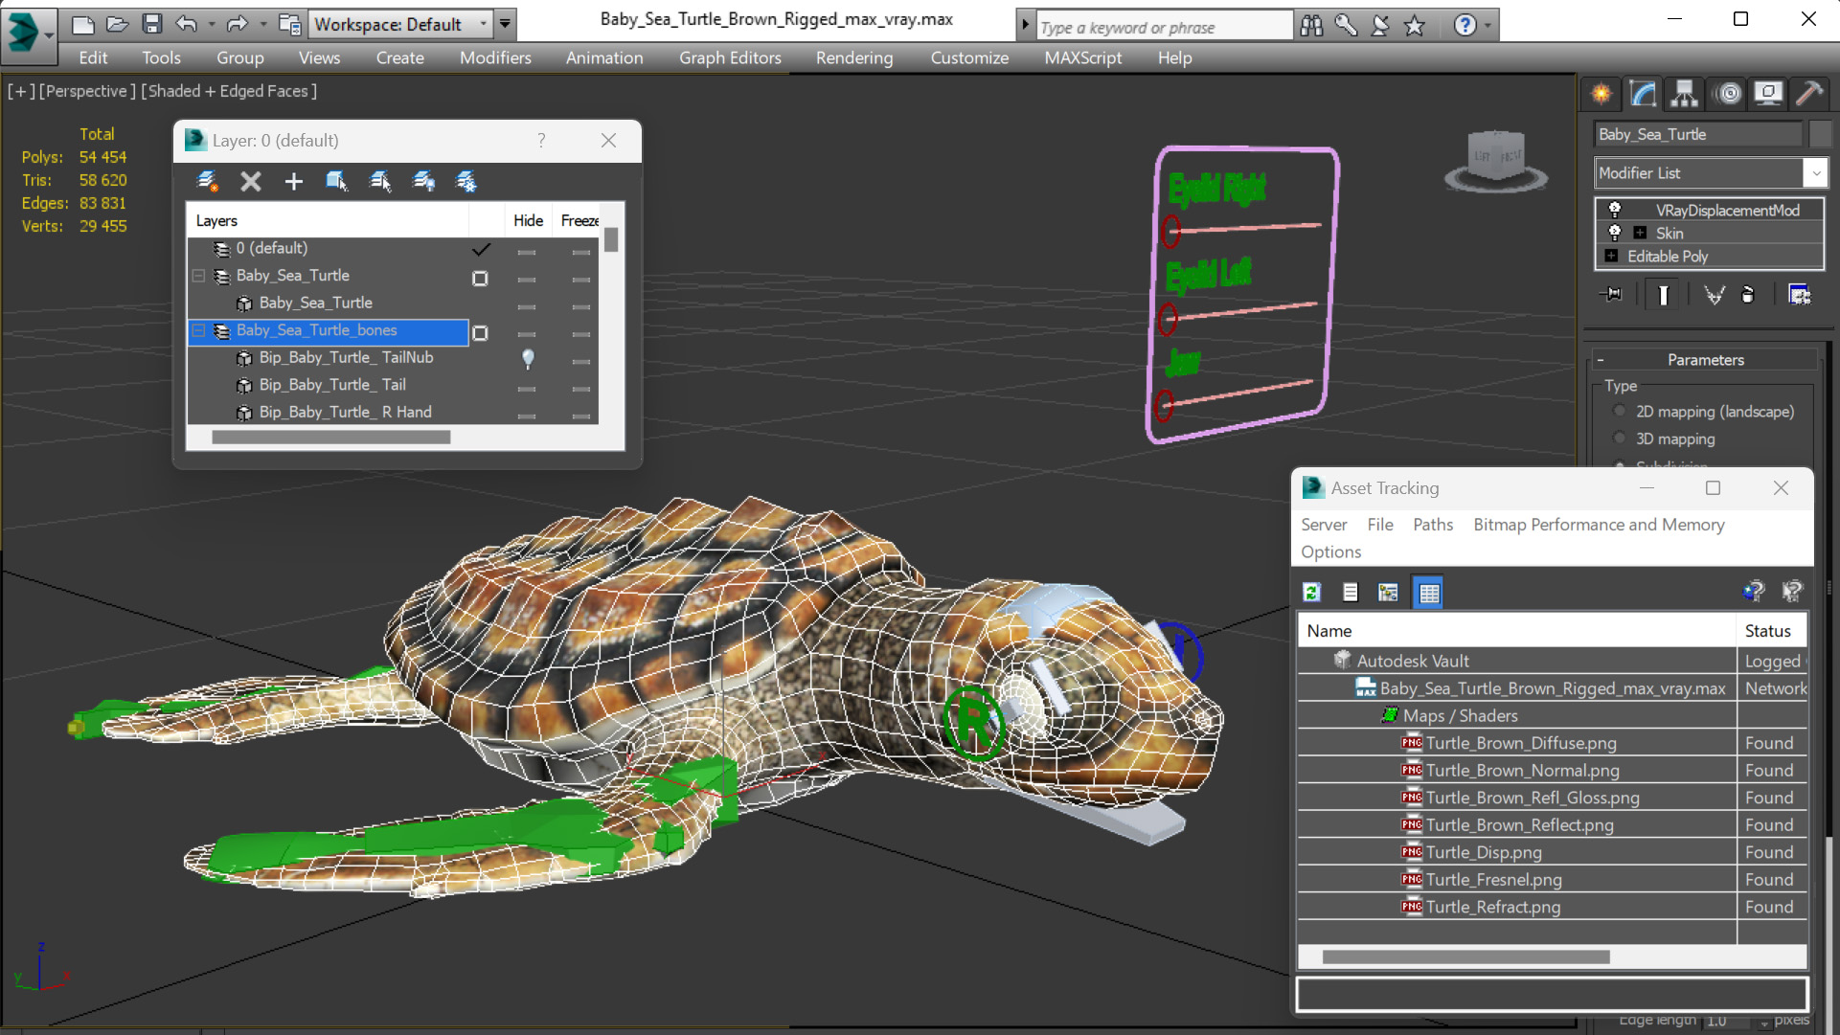Open the Help icon dropdown arrow
This screenshot has height=1035, width=1840.
(x=1487, y=26)
